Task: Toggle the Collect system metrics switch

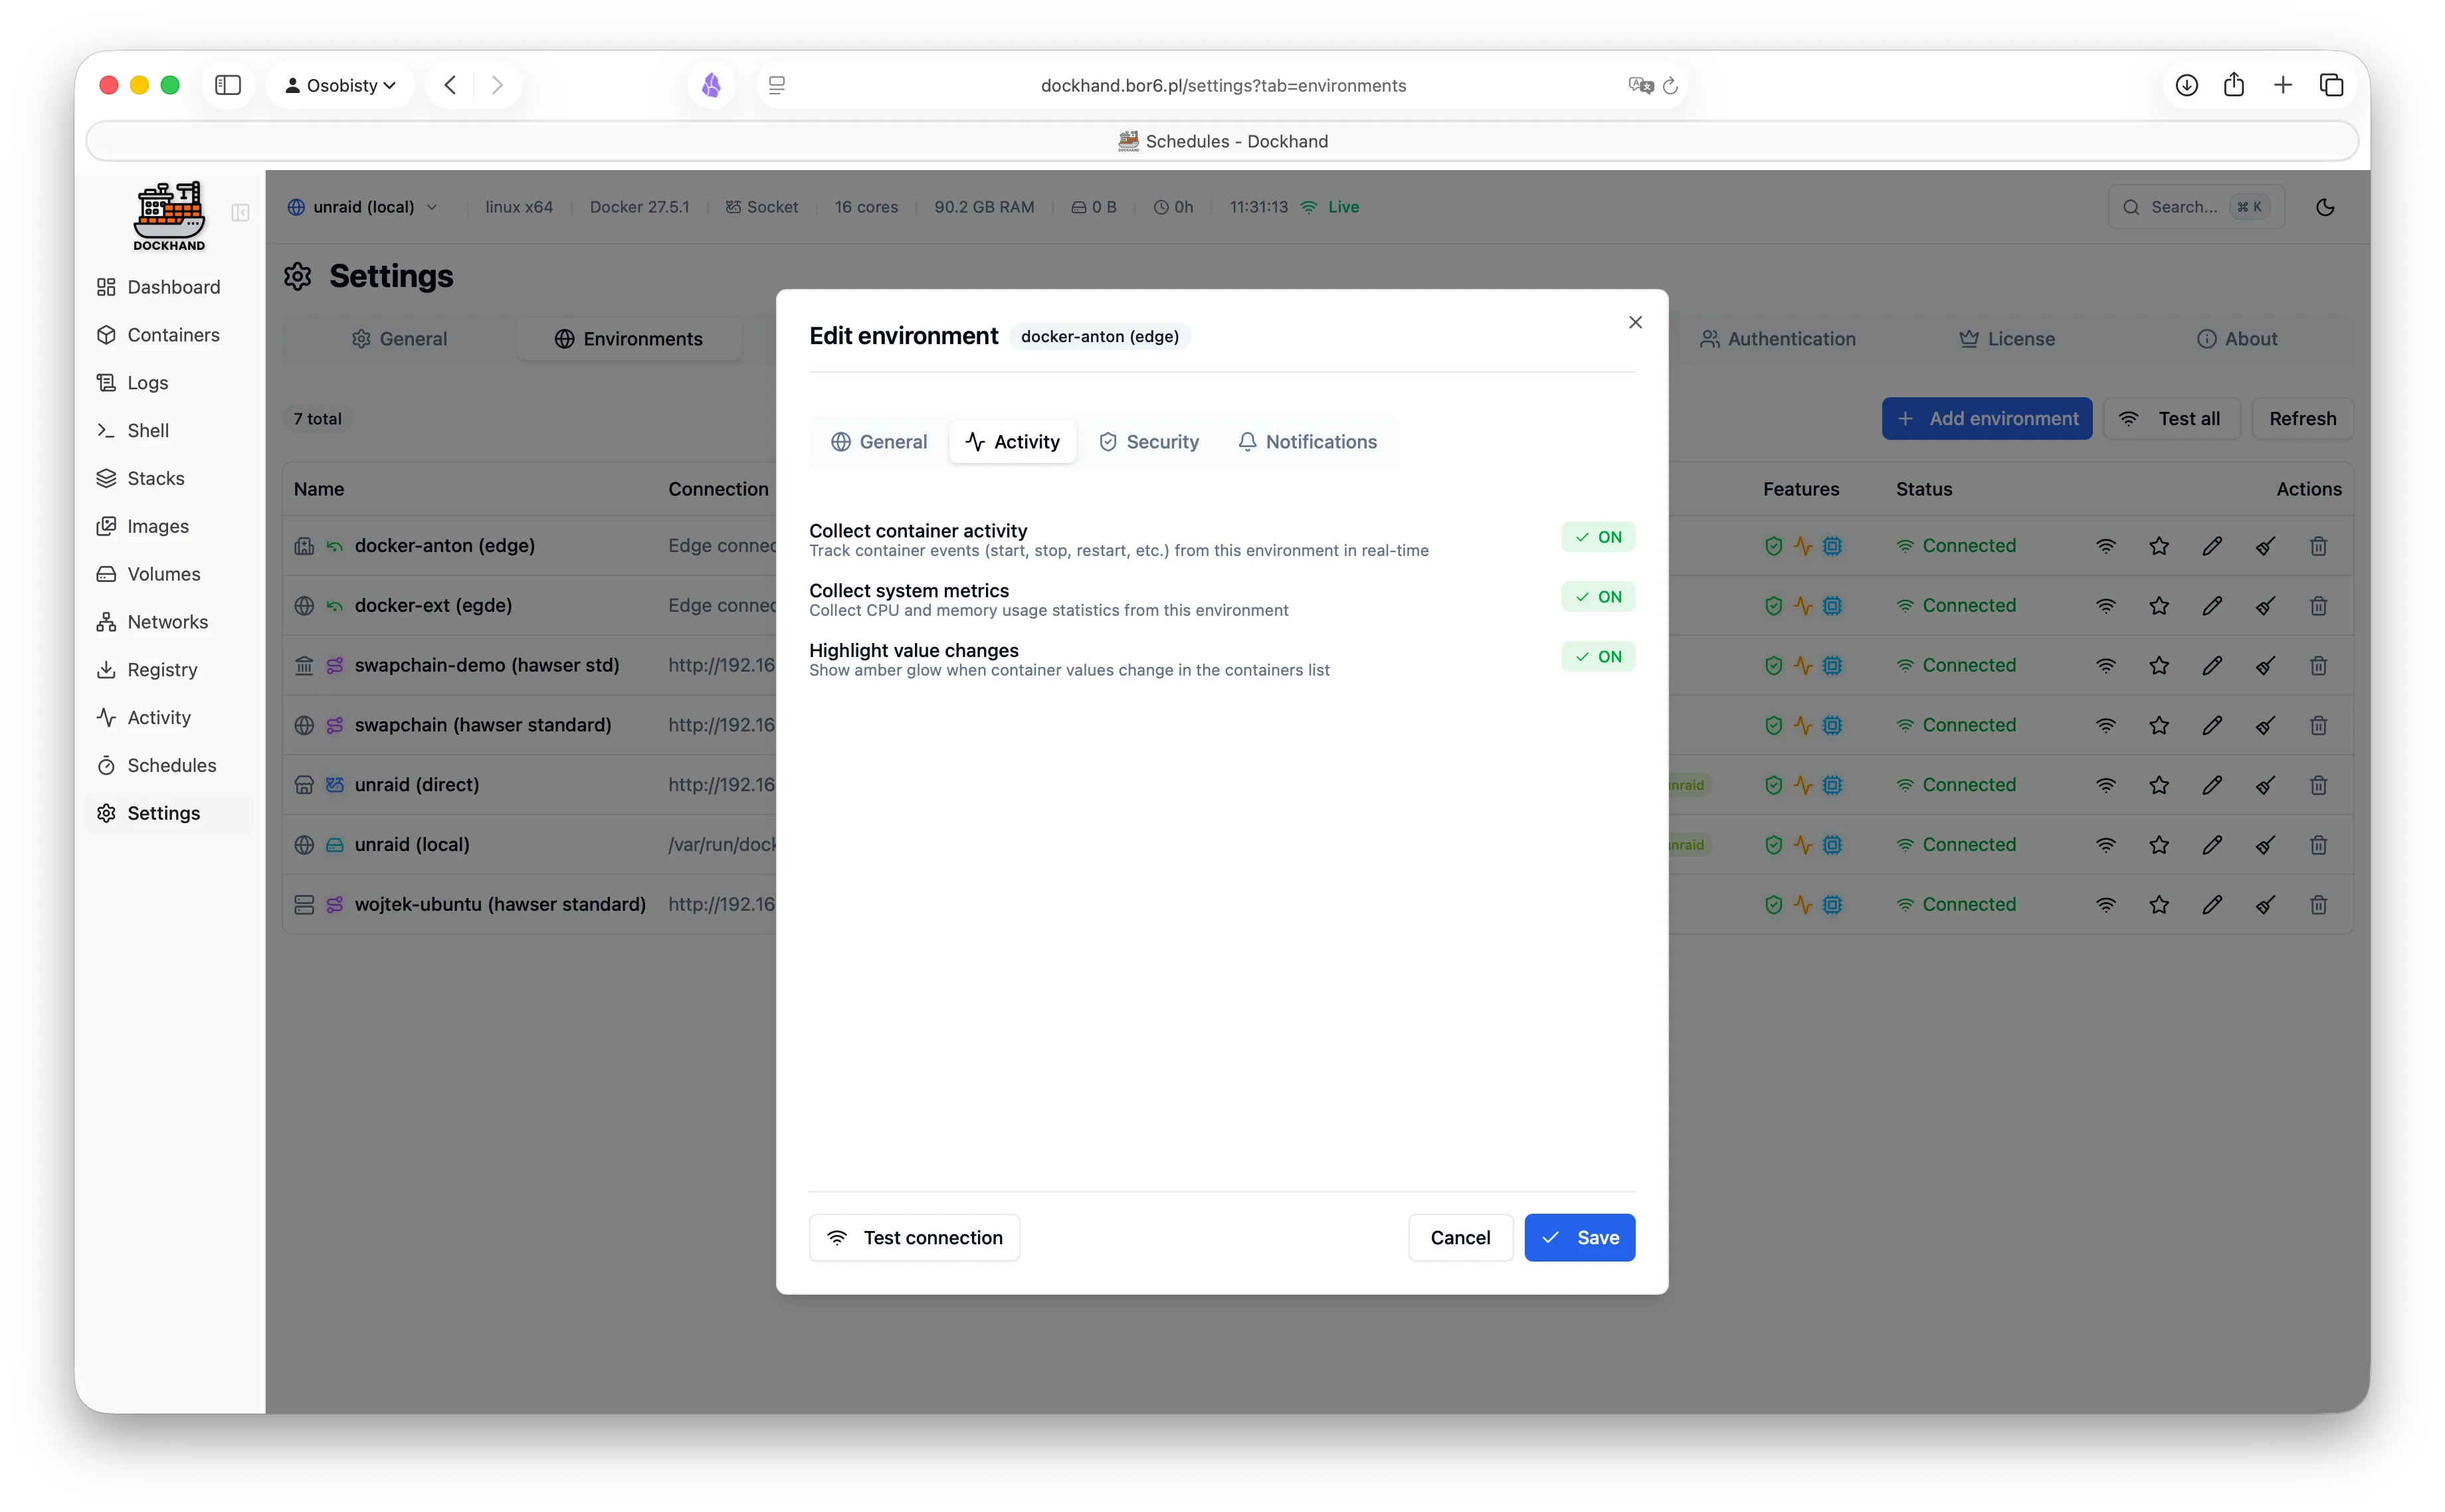Action: (x=1597, y=597)
